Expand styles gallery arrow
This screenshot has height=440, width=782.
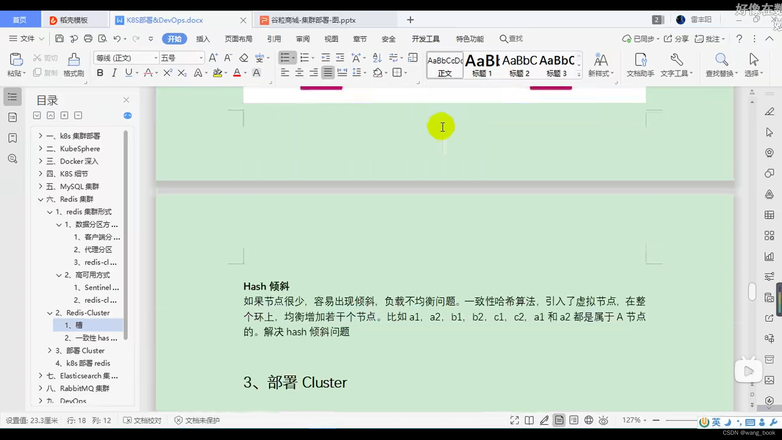click(x=579, y=74)
